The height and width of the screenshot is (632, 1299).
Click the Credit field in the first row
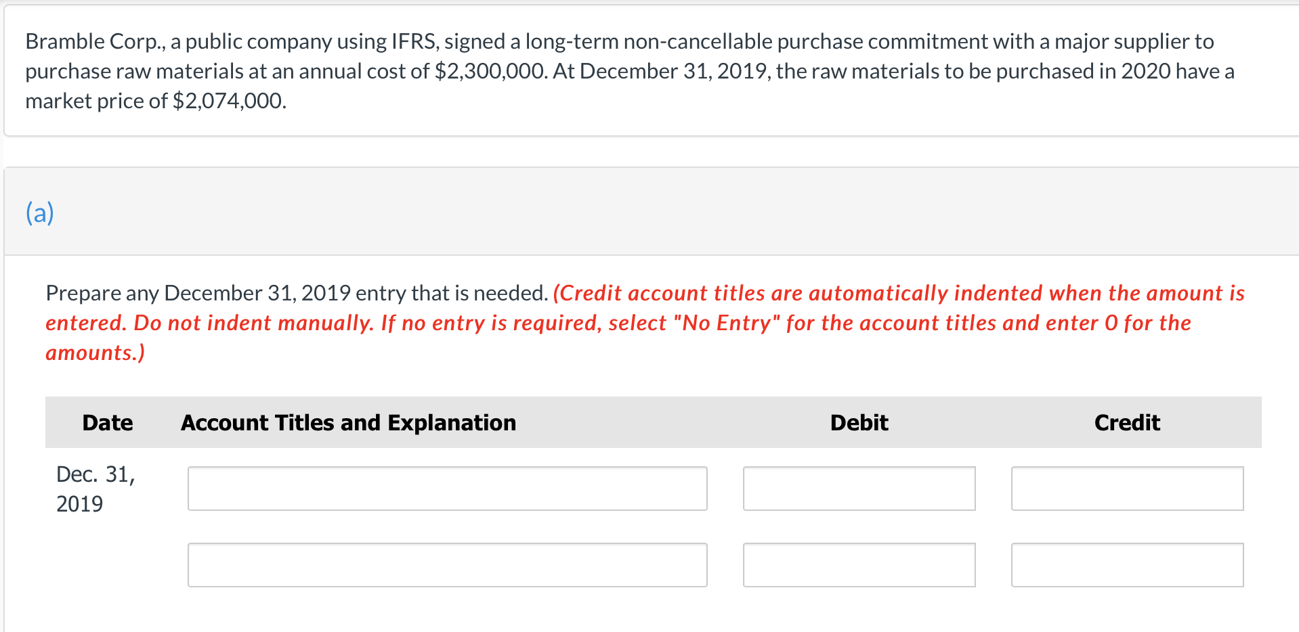click(x=1126, y=488)
